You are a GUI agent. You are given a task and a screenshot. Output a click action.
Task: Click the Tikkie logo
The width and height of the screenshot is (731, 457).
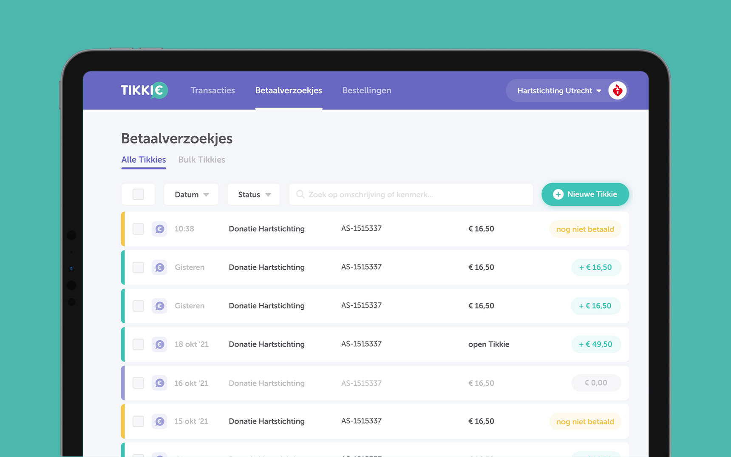coord(144,90)
